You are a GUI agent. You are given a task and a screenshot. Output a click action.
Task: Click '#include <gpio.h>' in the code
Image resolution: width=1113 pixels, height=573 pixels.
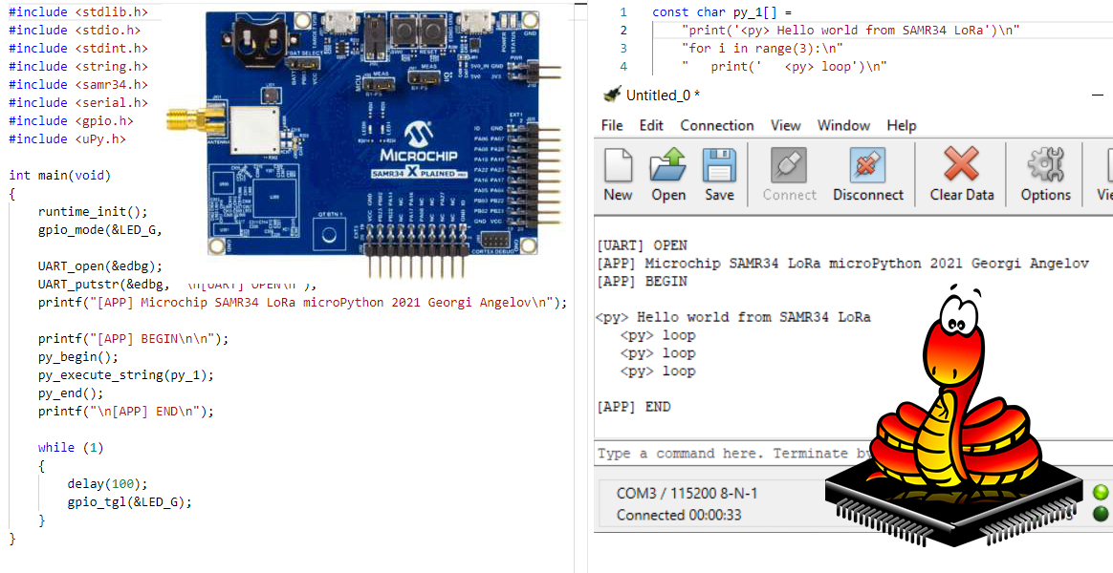pyautogui.click(x=71, y=120)
